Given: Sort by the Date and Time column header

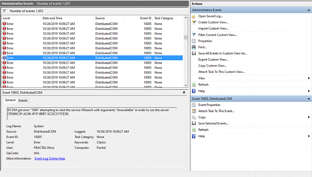Looking at the screenshot, I should [67, 18].
